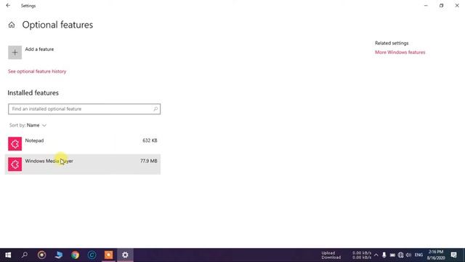Screen dimensions: 465x262
Task: Open the Action Center notifications icon
Action: tap(454, 255)
